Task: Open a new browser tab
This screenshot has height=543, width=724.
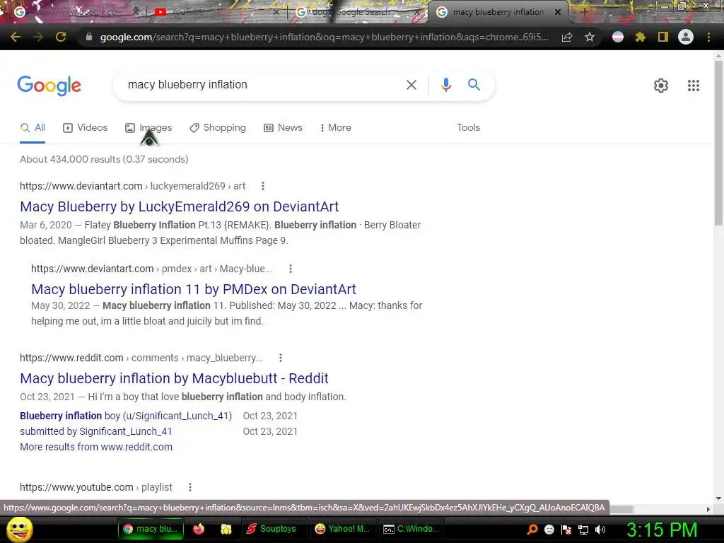Action: click(x=585, y=12)
